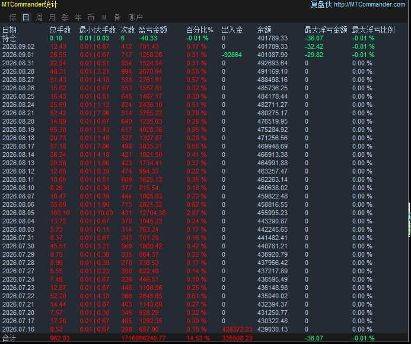Image resolution: width=411 pixels, height=344 pixels.
Task: Click the 日期 column header
Action: coord(9,30)
